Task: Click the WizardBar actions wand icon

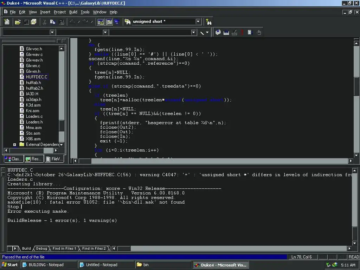Action: click(202, 33)
